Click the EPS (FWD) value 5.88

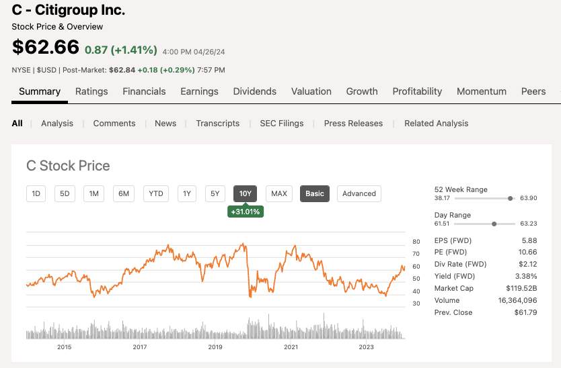(529, 240)
